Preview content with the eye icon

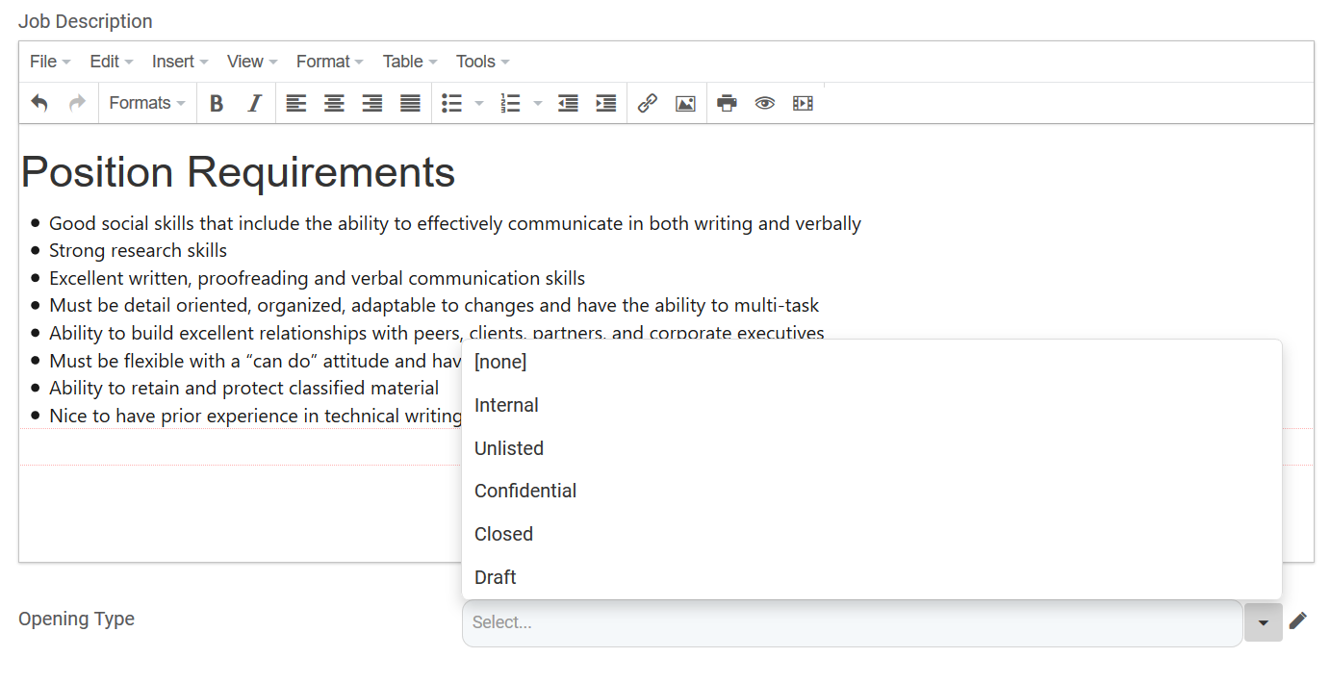point(765,103)
